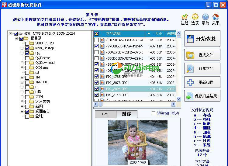The width and height of the screenshot is (228, 166).
Task: Expand the New_Destop folder node
Action: (22, 48)
